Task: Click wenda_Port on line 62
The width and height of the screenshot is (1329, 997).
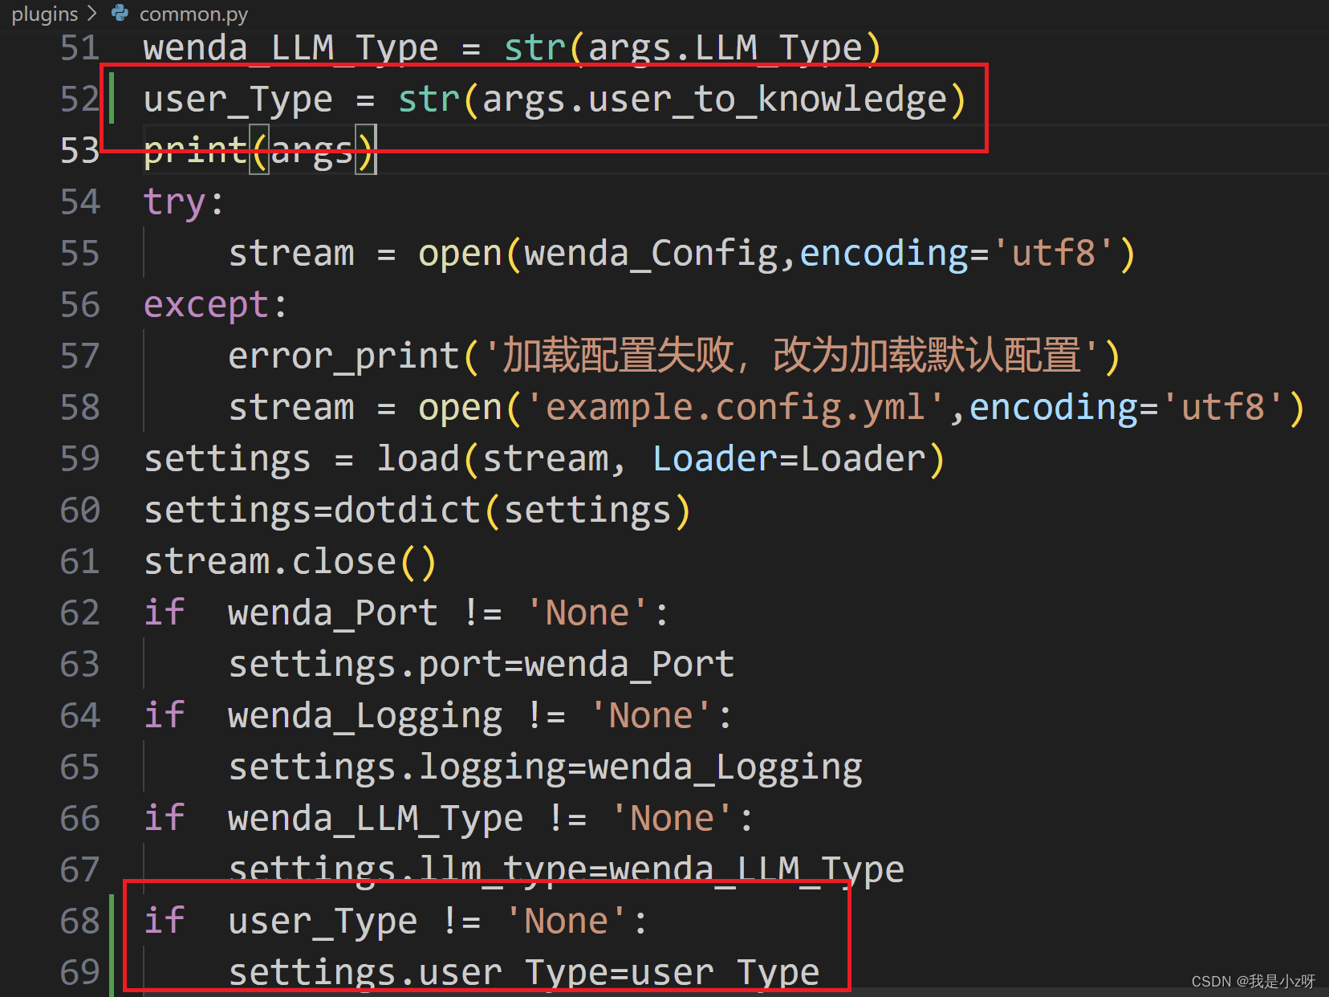Action: point(333,613)
